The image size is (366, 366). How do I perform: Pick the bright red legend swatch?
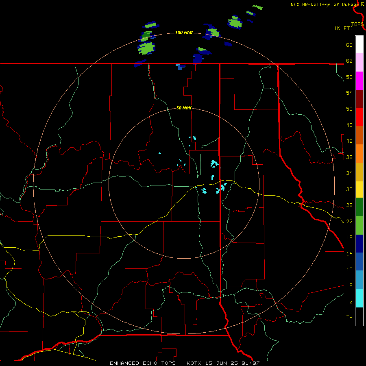359,117
